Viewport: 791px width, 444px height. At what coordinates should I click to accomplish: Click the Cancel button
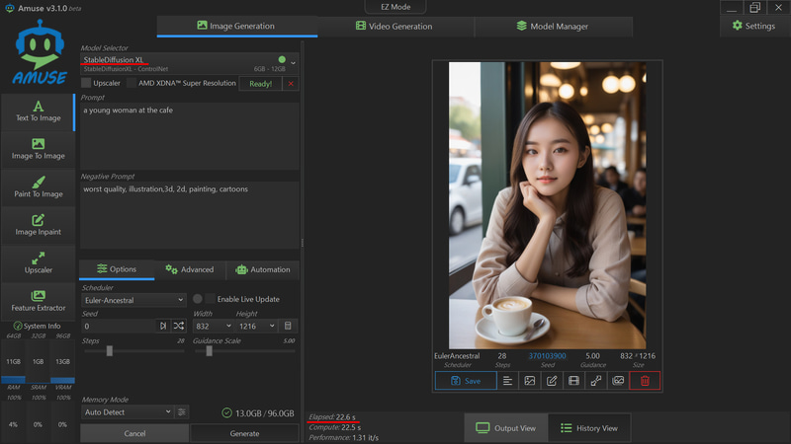(x=134, y=433)
